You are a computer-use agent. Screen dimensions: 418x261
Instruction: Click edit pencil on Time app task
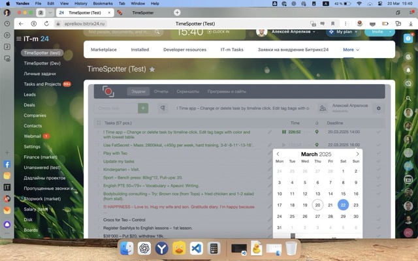[270, 132]
